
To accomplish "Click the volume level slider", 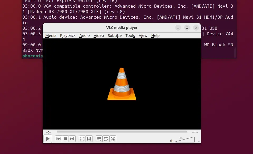I will 185,140.
